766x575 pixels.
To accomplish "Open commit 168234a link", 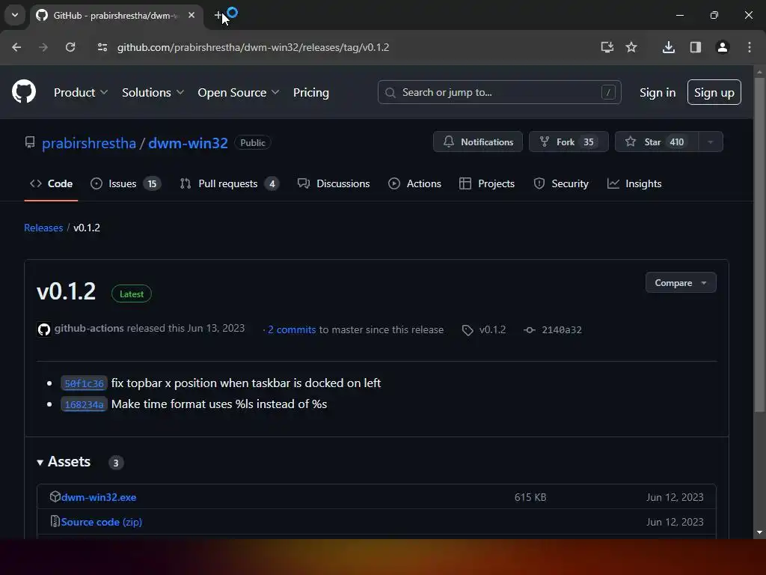I will pos(84,404).
